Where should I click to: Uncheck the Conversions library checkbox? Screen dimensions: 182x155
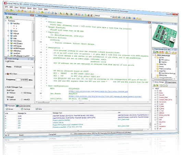coord(158,102)
